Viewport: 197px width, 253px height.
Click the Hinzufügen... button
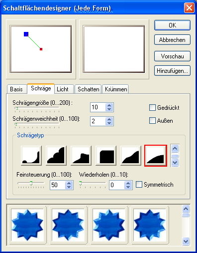[x=172, y=71]
